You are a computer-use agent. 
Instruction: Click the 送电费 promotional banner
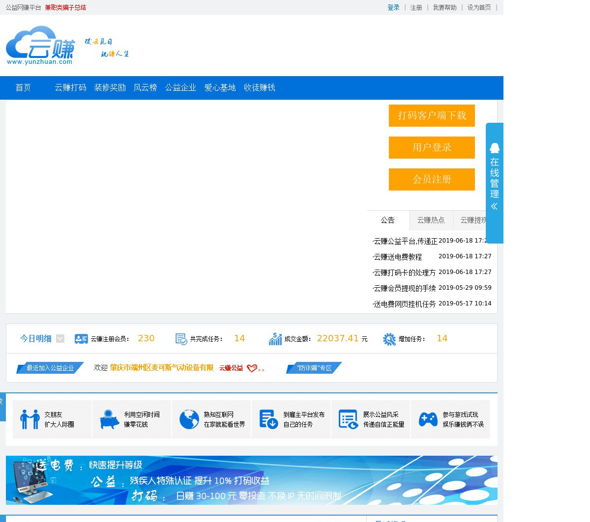coord(251,480)
